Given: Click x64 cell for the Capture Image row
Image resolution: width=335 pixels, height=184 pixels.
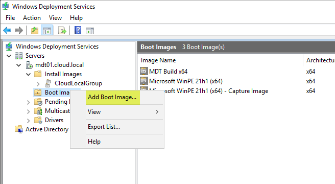Looking at the screenshot, I should tap(310, 91).
